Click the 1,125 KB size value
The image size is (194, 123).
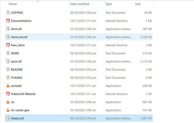[146, 61]
